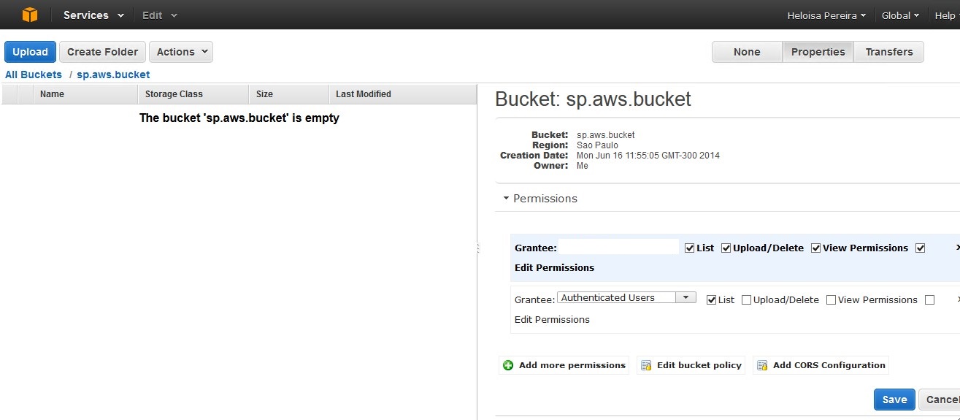Screen dimensions: 960x420
Task: Go to All Buckets breadcrumb link
Action: (x=34, y=75)
